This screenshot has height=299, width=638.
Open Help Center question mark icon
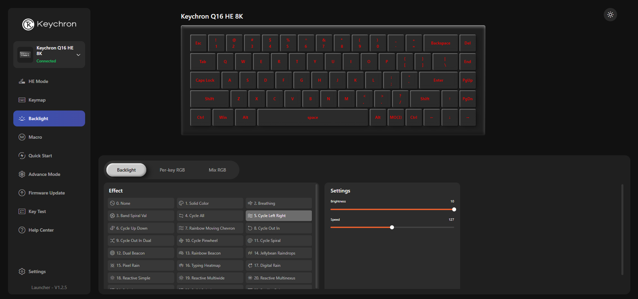[x=22, y=230]
